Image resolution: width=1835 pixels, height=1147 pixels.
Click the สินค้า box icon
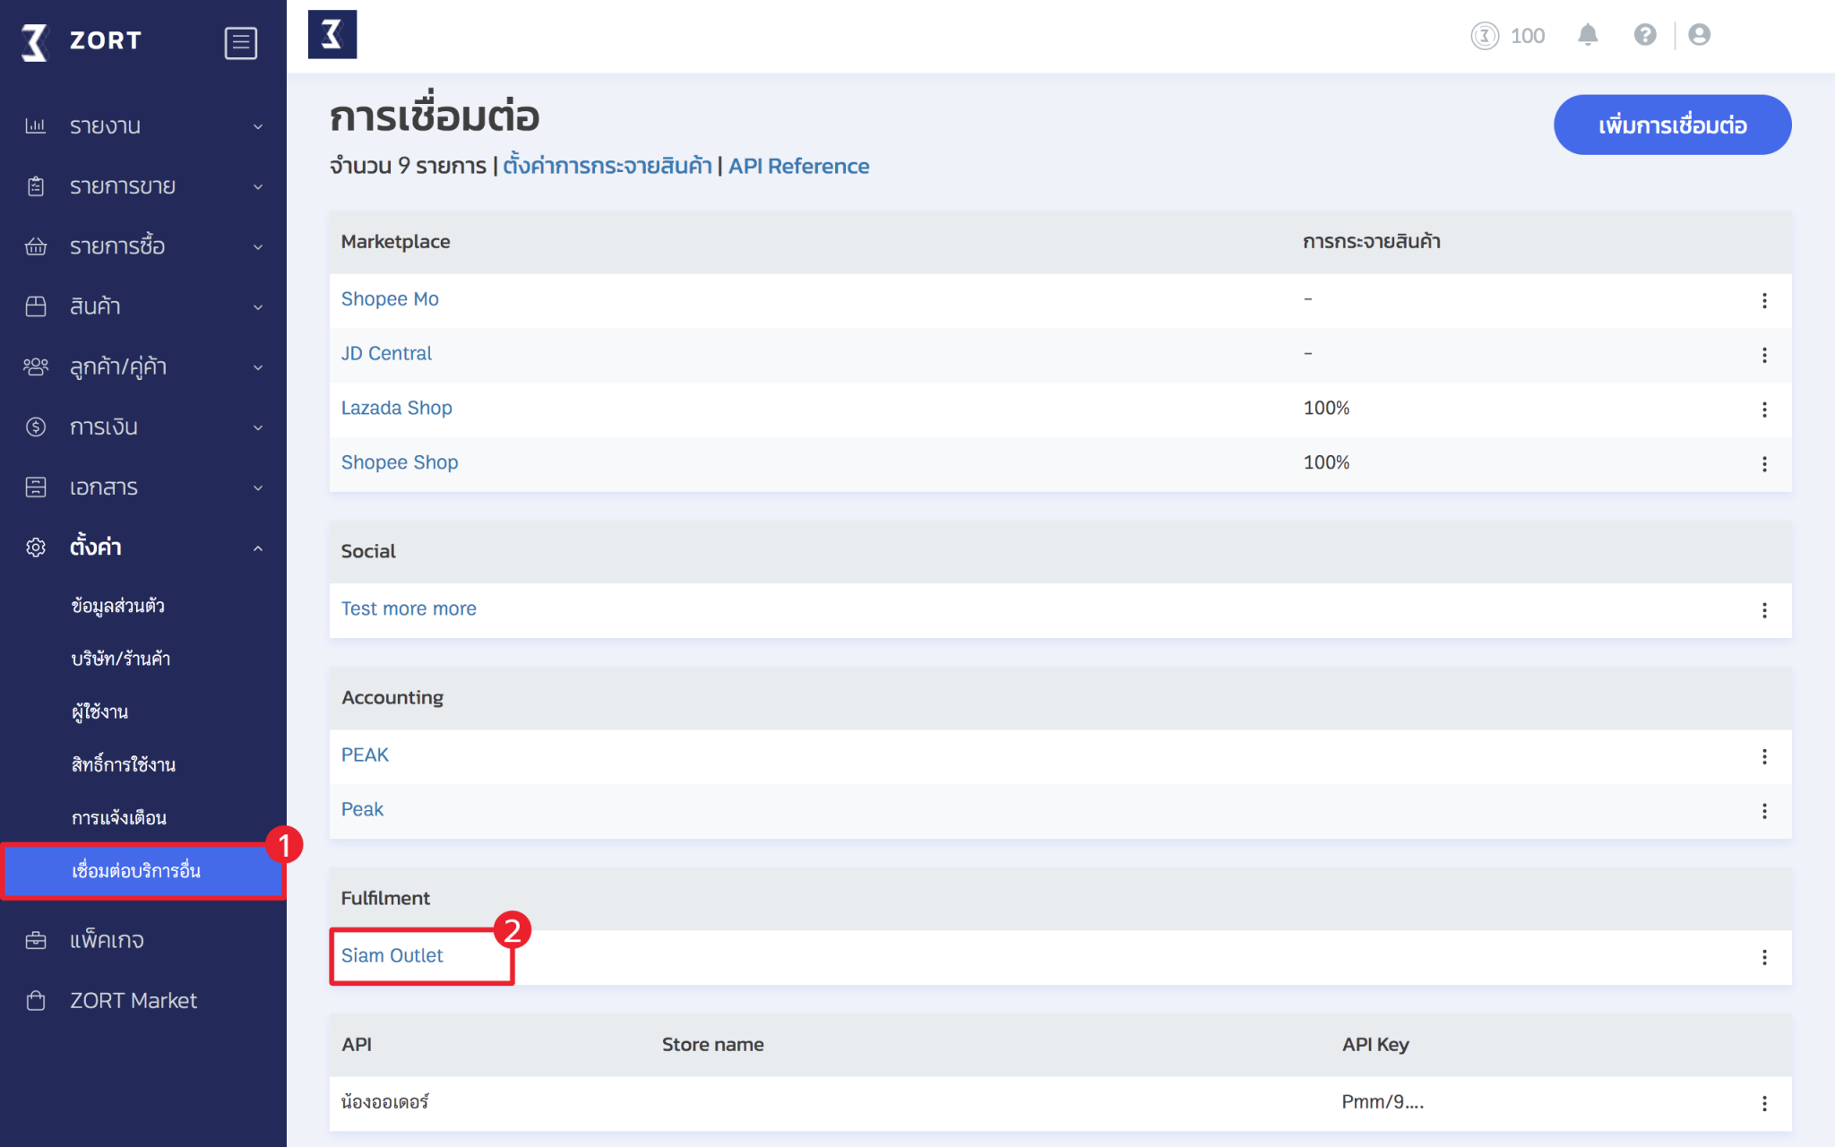36,306
